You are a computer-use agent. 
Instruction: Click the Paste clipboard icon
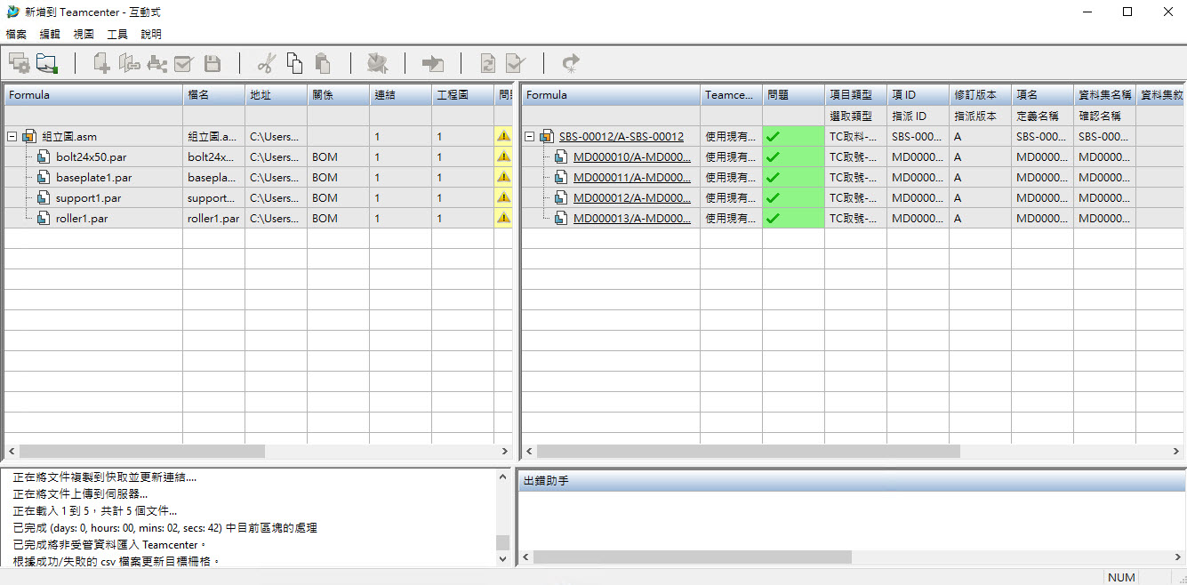323,63
